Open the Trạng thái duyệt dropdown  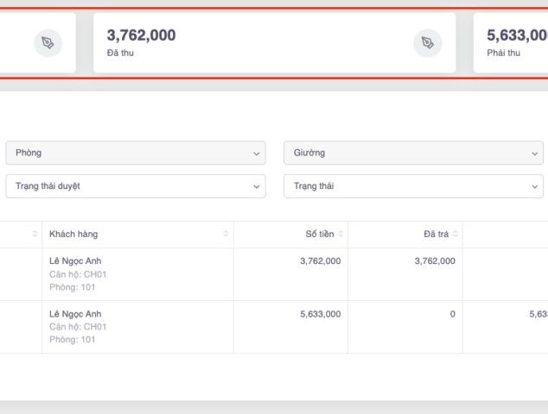136,185
